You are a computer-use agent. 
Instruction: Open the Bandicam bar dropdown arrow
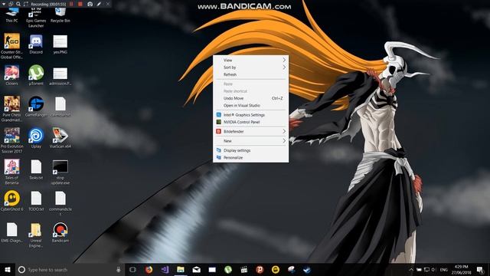4,4
